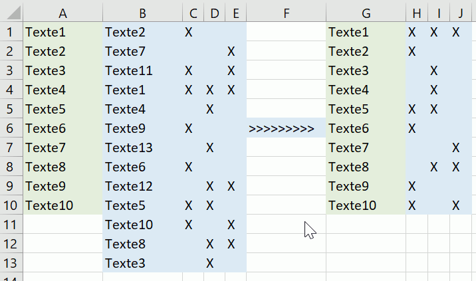Image resolution: width=476 pixels, height=281 pixels.
Task: Click cell G10 containing Texte10
Action: (x=366, y=205)
